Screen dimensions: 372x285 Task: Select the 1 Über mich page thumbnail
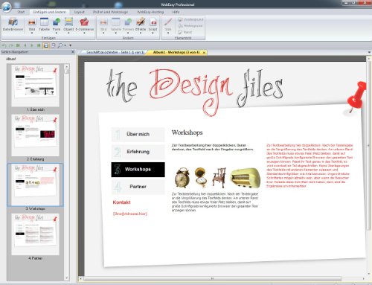point(36,86)
